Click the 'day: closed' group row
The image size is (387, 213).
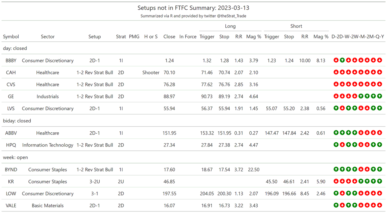193,48
